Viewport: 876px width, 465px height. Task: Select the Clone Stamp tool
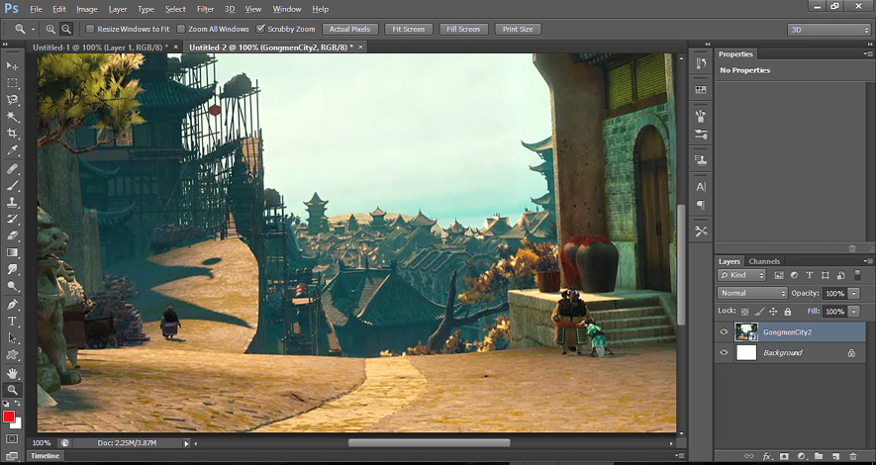click(x=12, y=202)
